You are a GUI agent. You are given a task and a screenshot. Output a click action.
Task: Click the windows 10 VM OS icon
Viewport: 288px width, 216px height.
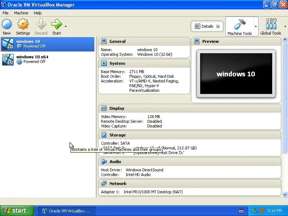tap(8, 44)
